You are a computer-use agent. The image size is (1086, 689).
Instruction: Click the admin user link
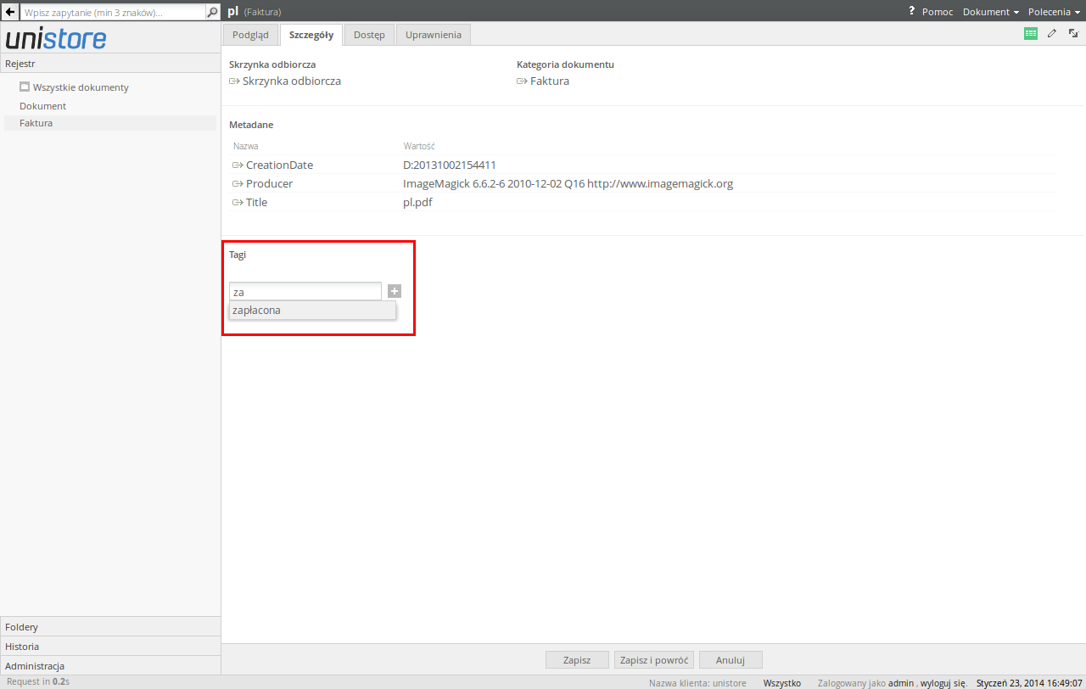(901, 683)
